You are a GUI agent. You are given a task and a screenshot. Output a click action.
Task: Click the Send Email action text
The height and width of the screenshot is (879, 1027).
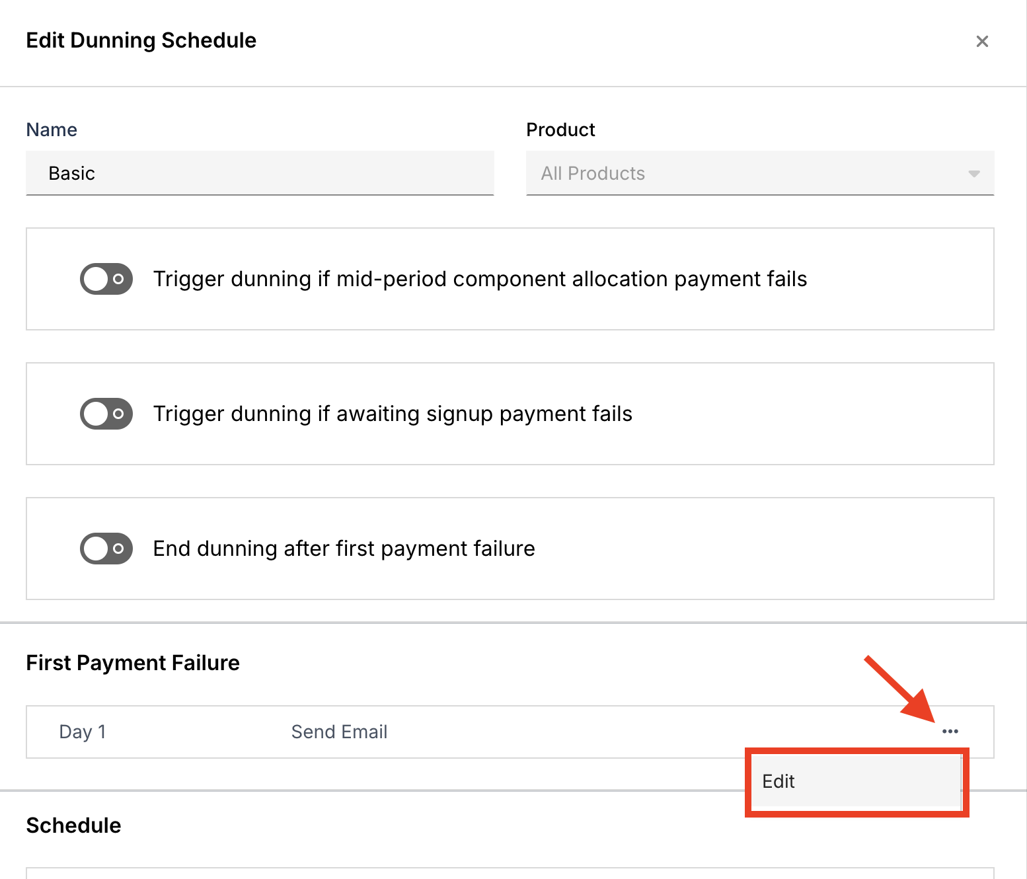(339, 732)
